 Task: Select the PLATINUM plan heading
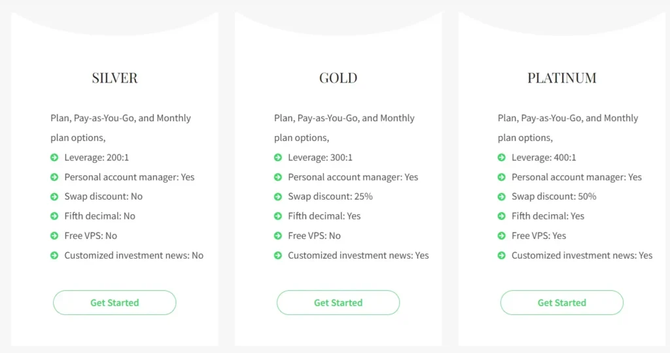[x=562, y=78]
